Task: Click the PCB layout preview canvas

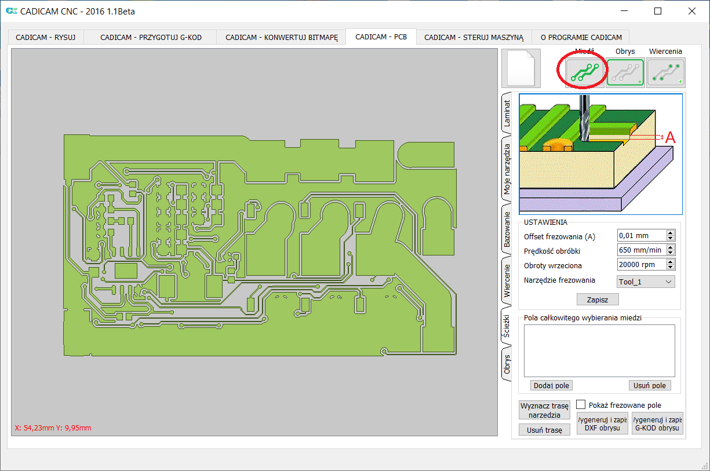Action: click(x=254, y=242)
